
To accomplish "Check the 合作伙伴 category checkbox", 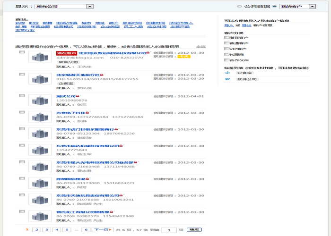I will click(226, 60).
